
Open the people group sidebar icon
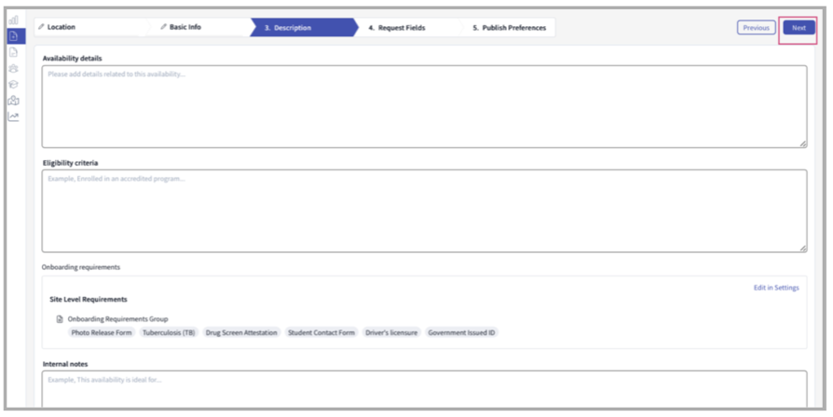pos(14,68)
